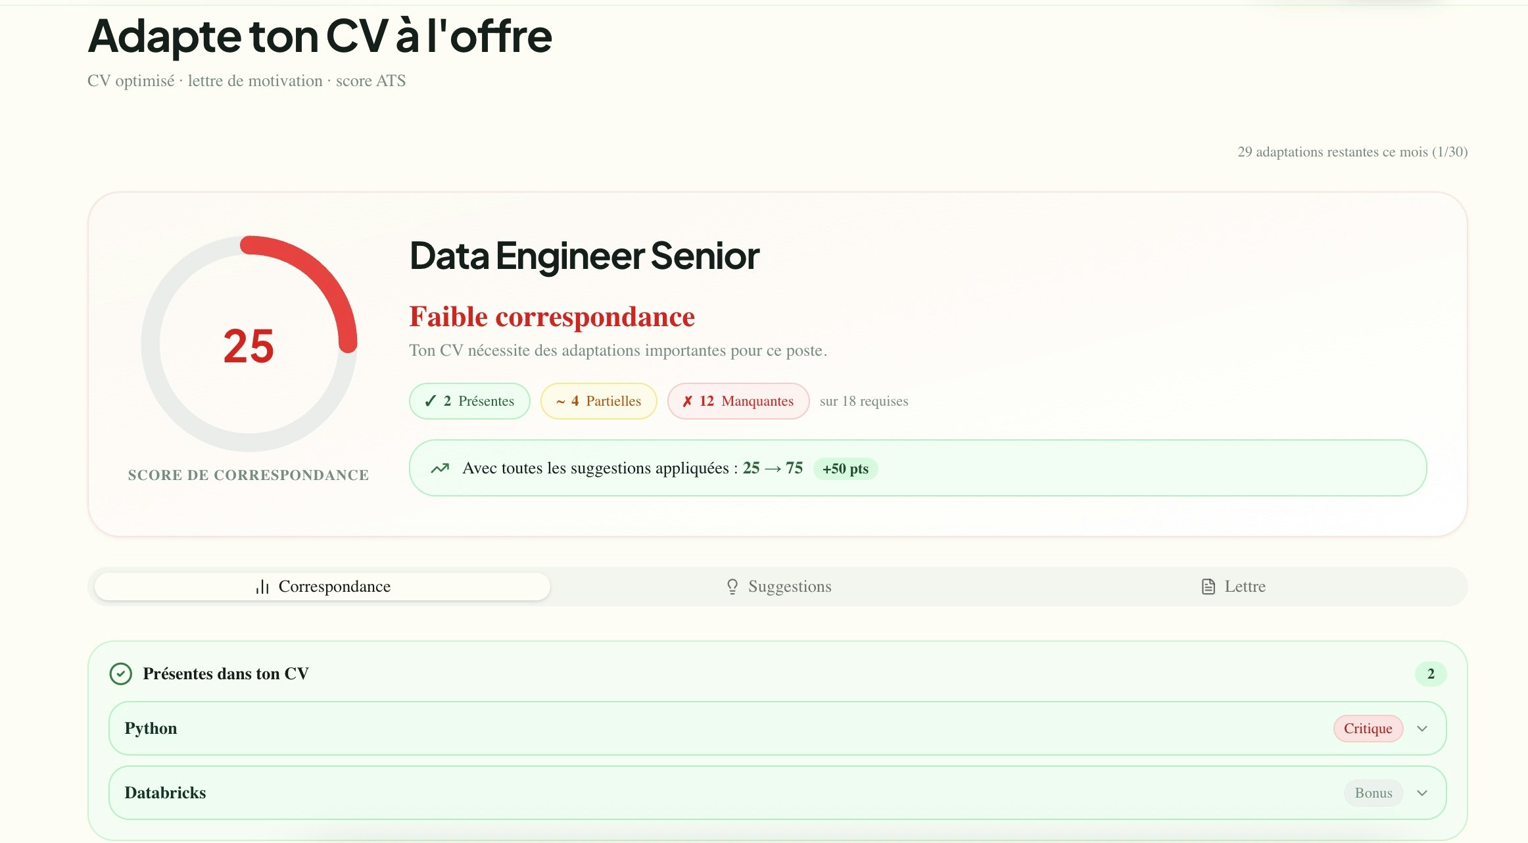The height and width of the screenshot is (843, 1528).
Task: Click the Data Engineer Senior job title
Action: (x=584, y=256)
